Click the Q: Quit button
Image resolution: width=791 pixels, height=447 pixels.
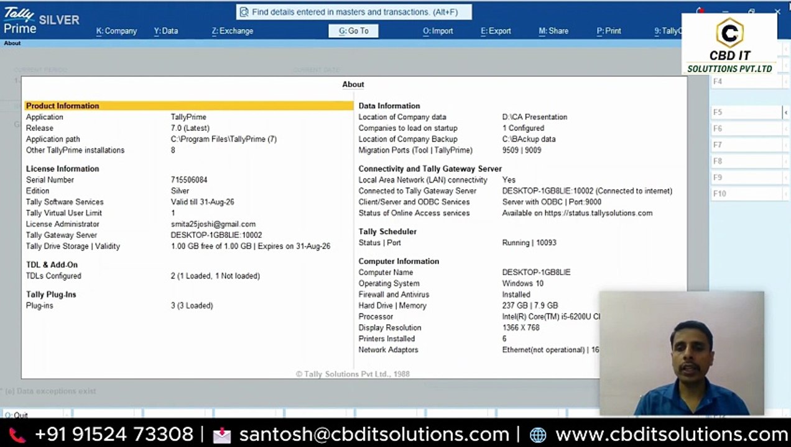click(16, 415)
